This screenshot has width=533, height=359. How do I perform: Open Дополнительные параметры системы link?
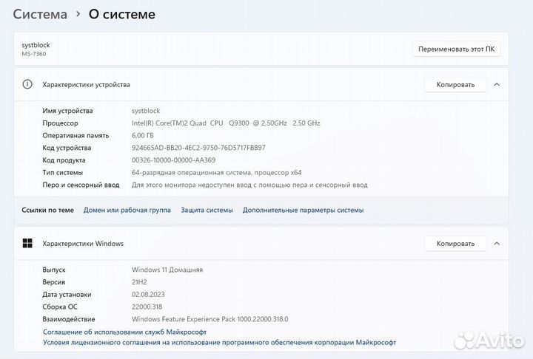pos(303,210)
